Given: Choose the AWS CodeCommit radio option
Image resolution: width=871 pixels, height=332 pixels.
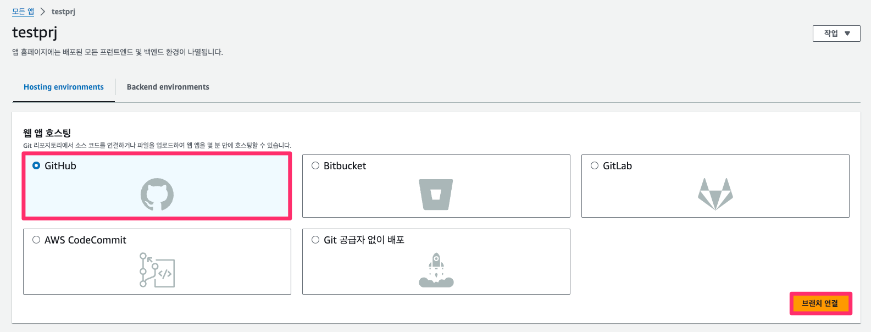Looking at the screenshot, I should pyautogui.click(x=36, y=240).
